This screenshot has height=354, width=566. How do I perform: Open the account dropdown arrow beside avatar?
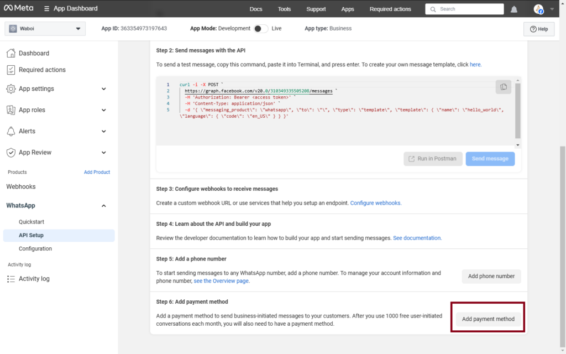552,9
